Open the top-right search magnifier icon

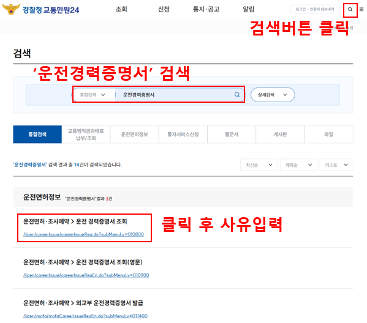[x=350, y=10]
